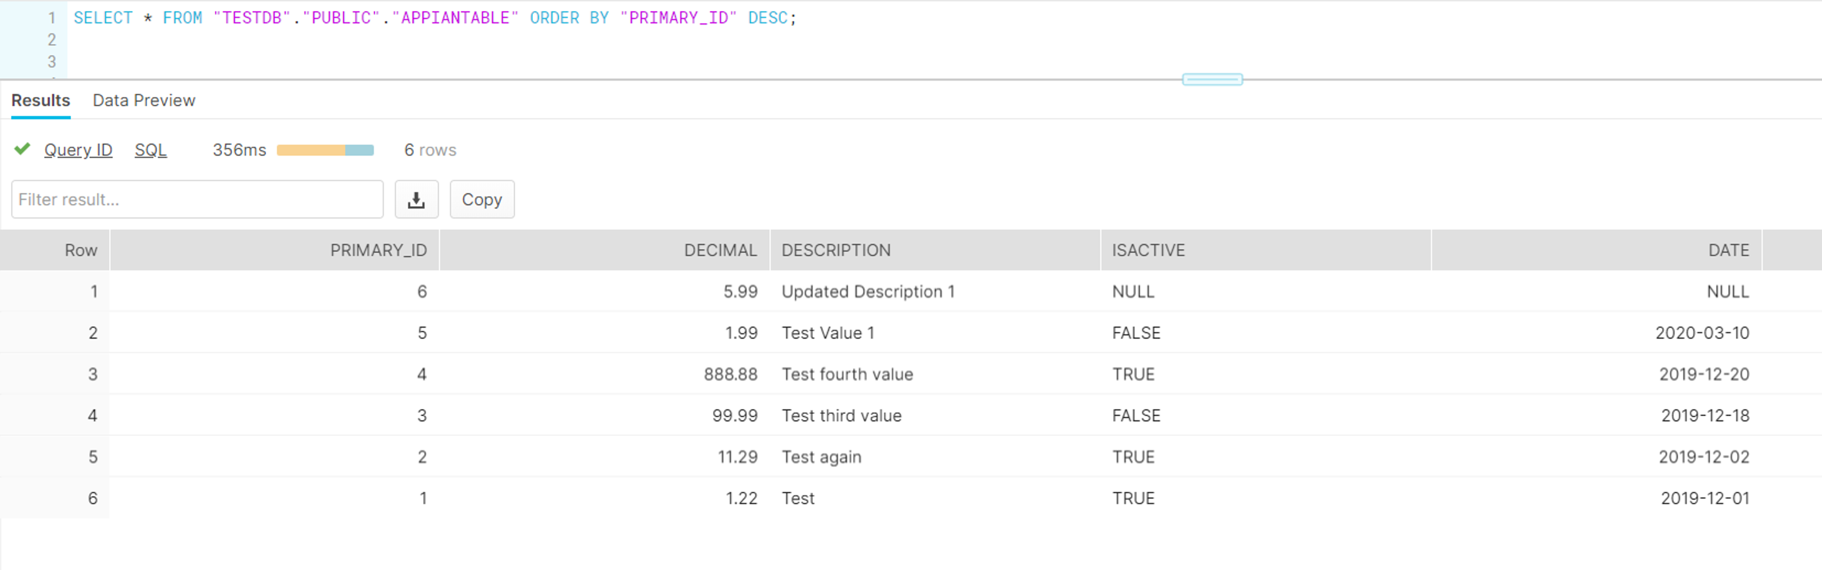Image resolution: width=1822 pixels, height=570 pixels.
Task: Click the download results icon
Action: click(416, 199)
